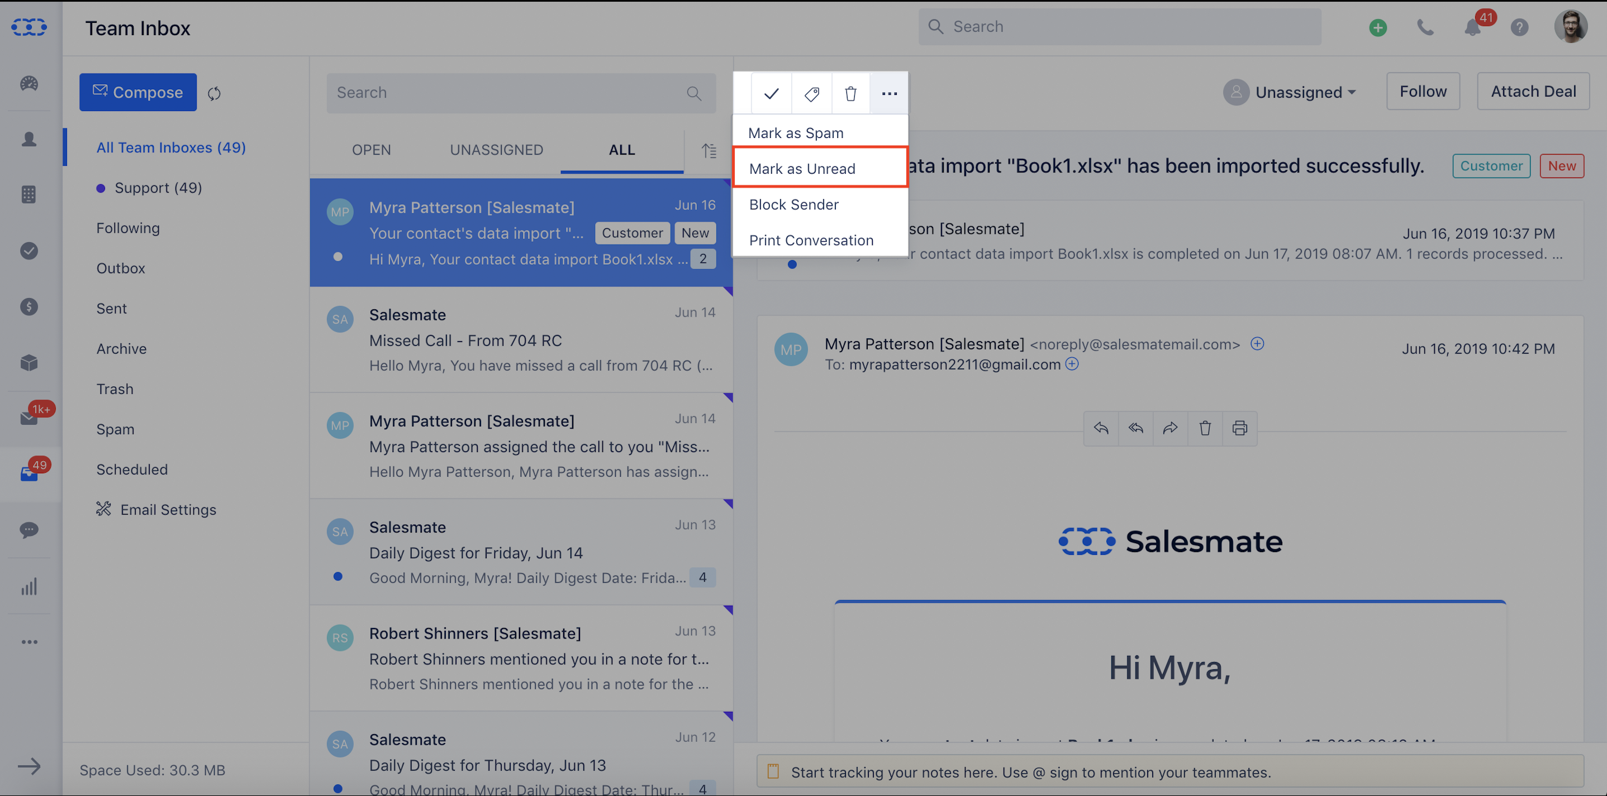1607x796 pixels.
Task: Open the Following folder
Action: (x=128, y=228)
